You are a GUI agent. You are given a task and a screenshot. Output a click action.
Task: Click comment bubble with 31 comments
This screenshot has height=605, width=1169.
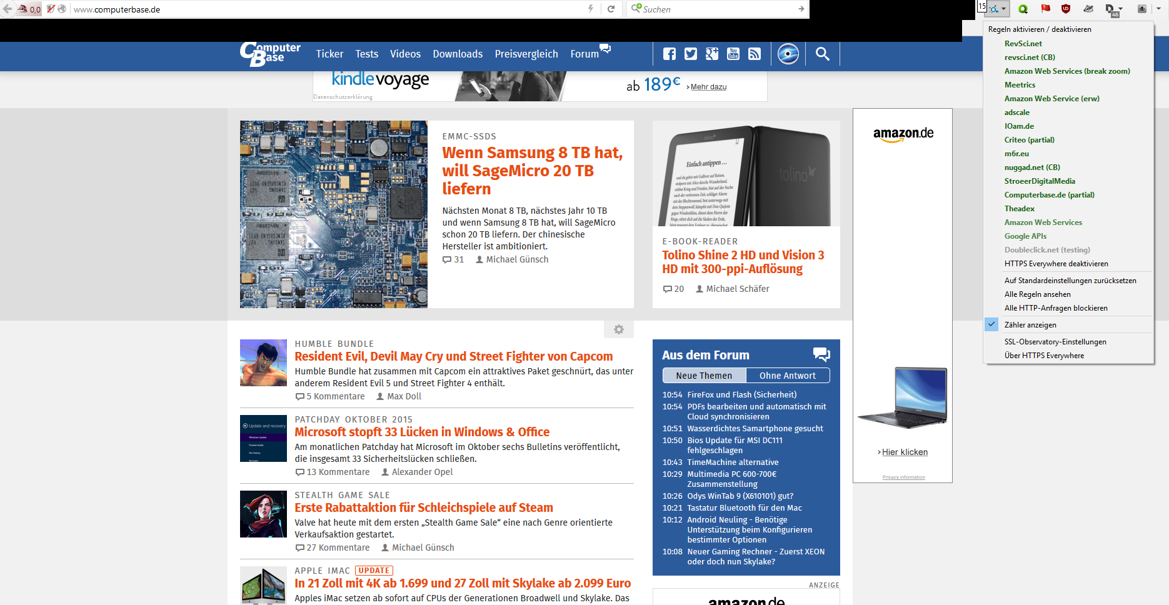(x=453, y=259)
